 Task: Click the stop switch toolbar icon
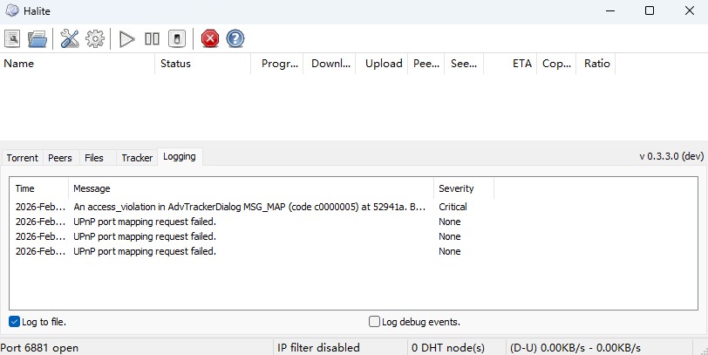tap(177, 38)
